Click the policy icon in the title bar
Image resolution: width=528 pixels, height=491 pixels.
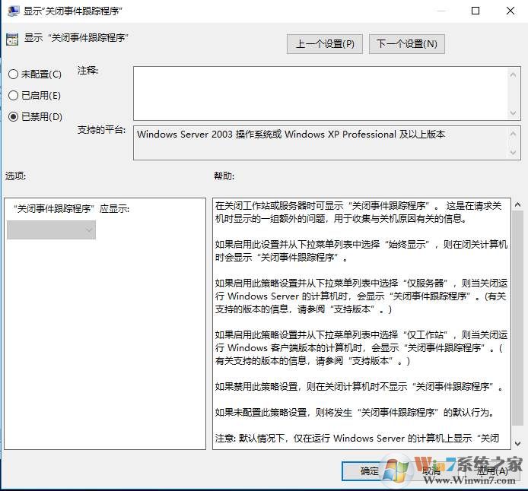(x=12, y=11)
